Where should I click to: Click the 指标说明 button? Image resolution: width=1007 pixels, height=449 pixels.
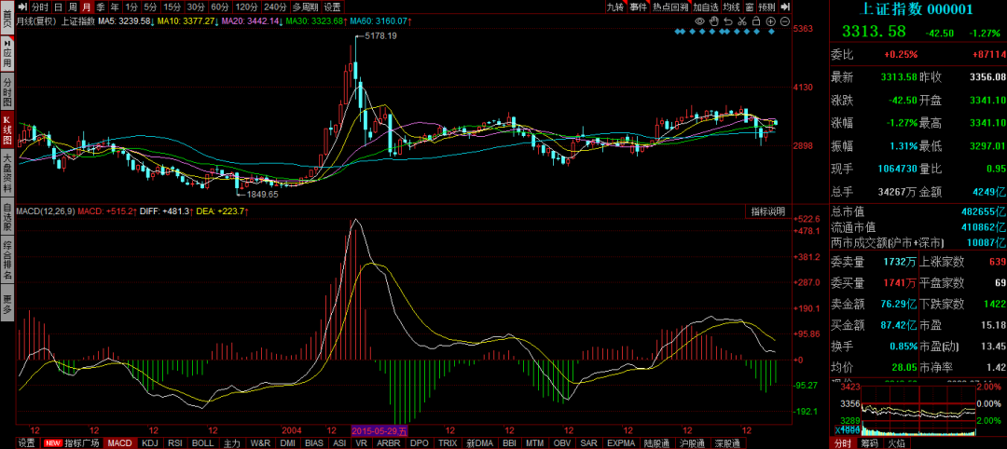pyautogui.click(x=768, y=211)
